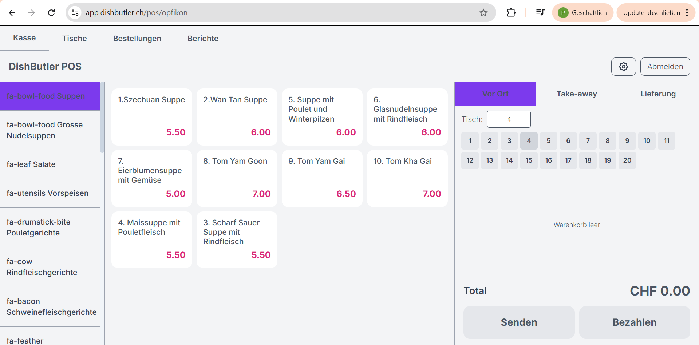This screenshot has height=345, width=699.
Task: Choose table 10
Action: (647, 141)
